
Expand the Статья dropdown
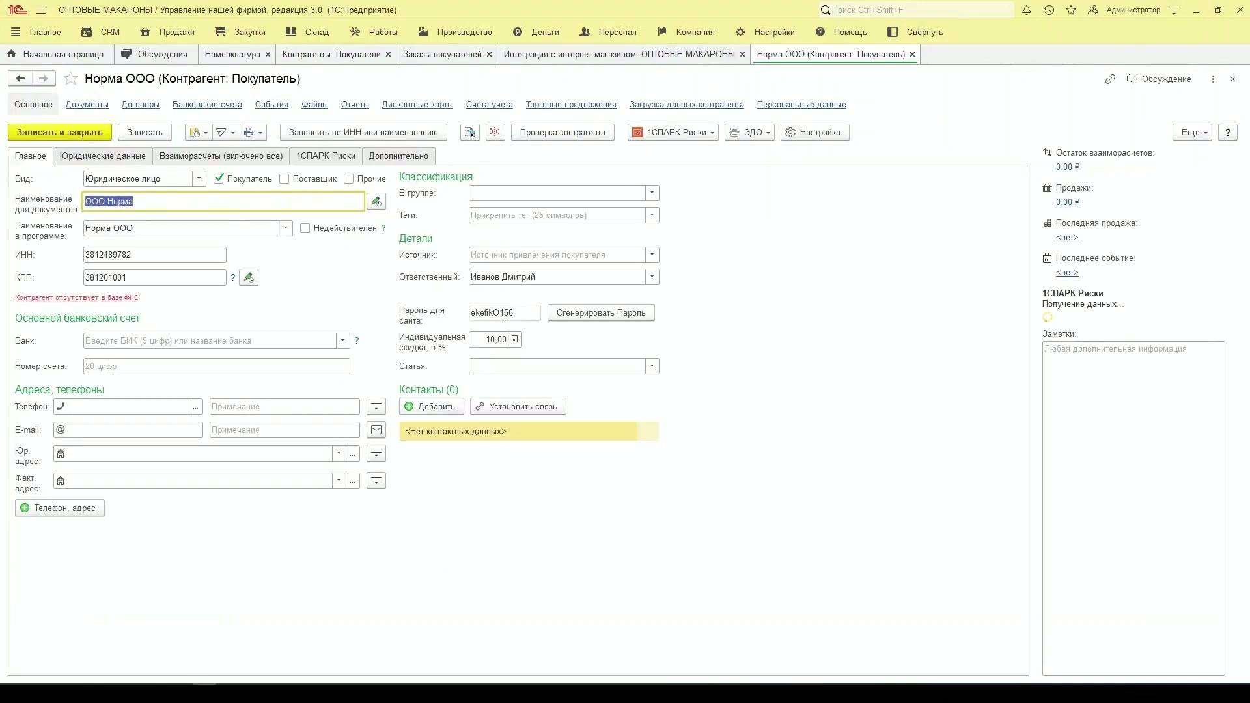tap(652, 366)
